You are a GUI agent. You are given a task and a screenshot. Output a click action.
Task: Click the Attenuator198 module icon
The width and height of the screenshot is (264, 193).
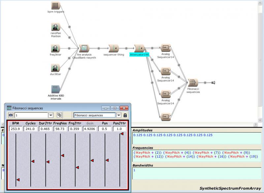pyautogui.click(x=139, y=48)
